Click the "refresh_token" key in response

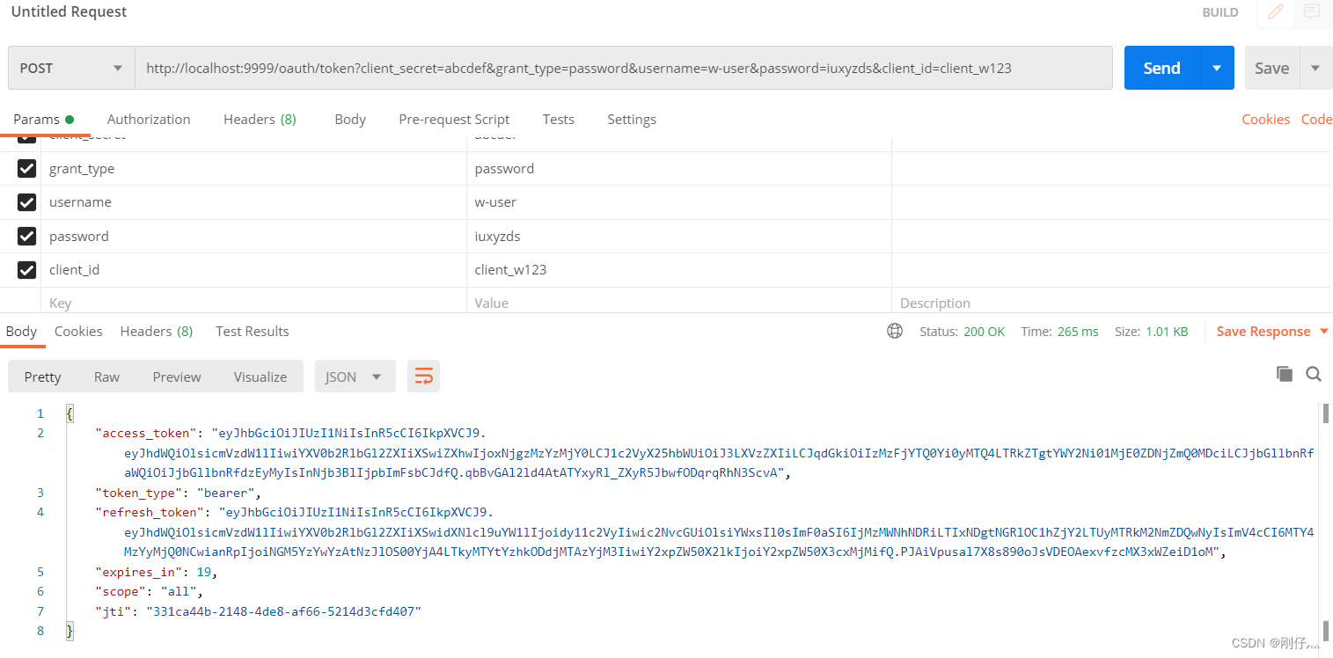[x=150, y=512]
